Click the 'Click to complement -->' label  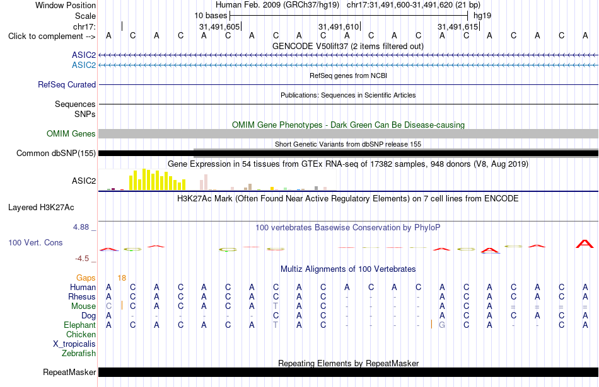click(52, 36)
